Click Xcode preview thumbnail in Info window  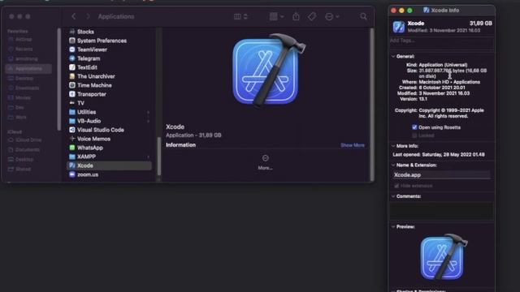(x=444, y=257)
